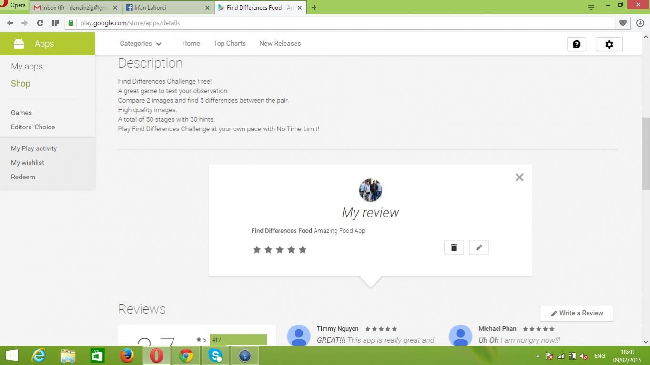Open Top Charts
Viewport: 650px width, 365px height.
click(x=230, y=43)
